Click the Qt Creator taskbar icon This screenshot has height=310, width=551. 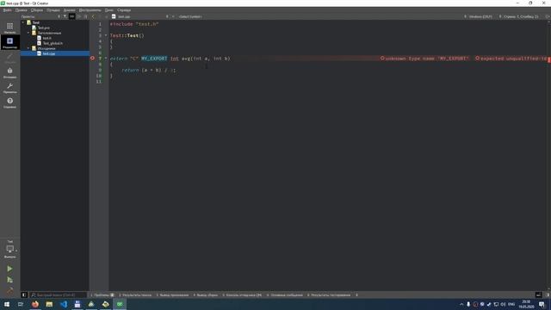click(120, 304)
